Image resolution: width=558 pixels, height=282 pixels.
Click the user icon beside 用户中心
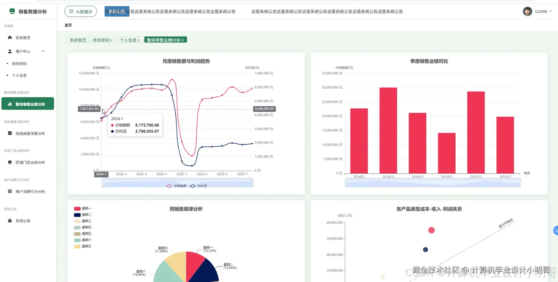coord(10,51)
